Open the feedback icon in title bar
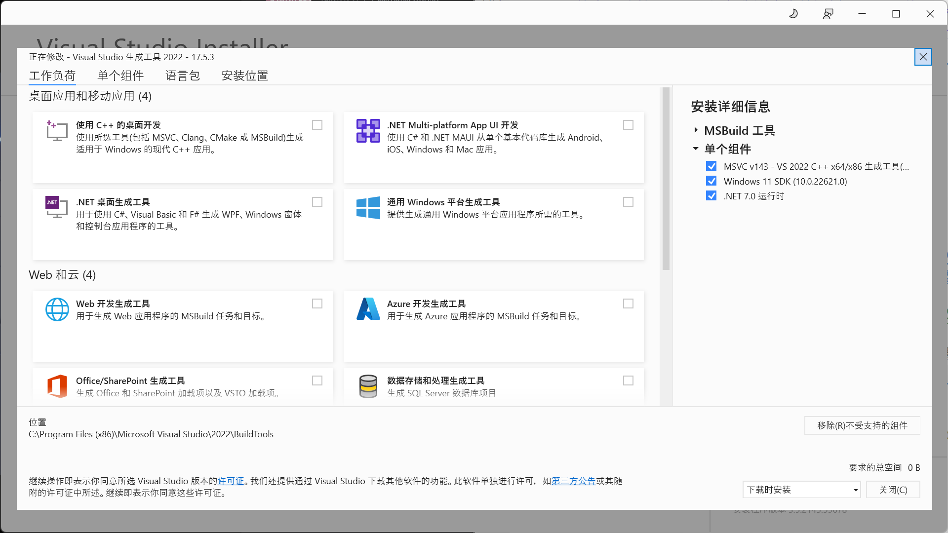Viewport: 948px width, 533px height. pyautogui.click(x=828, y=14)
